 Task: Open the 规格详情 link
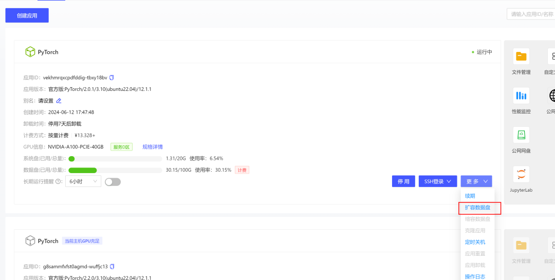[x=153, y=146]
